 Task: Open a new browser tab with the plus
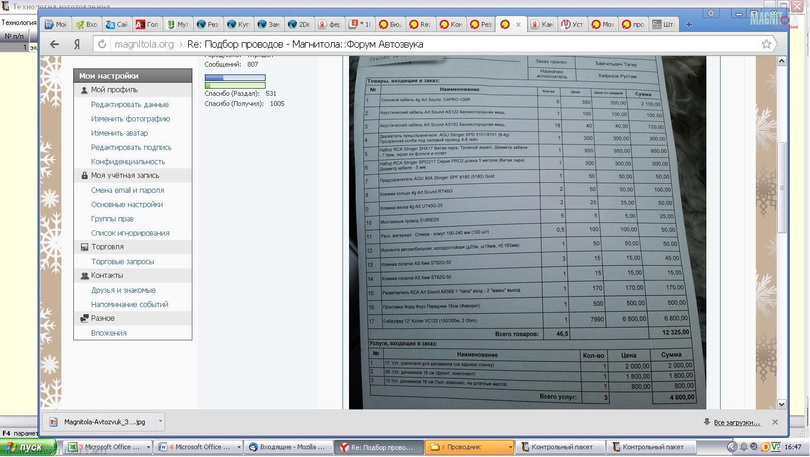click(689, 24)
